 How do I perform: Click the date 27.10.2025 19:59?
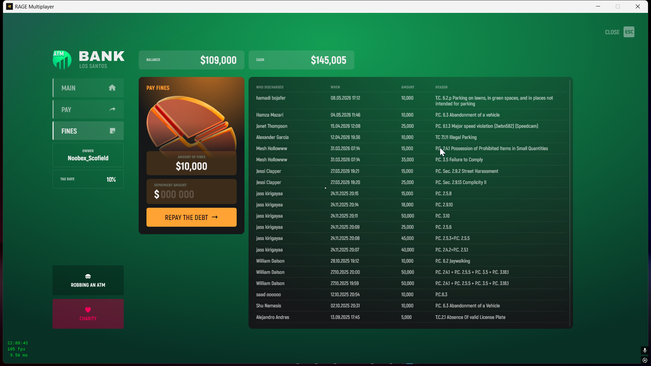click(x=344, y=283)
